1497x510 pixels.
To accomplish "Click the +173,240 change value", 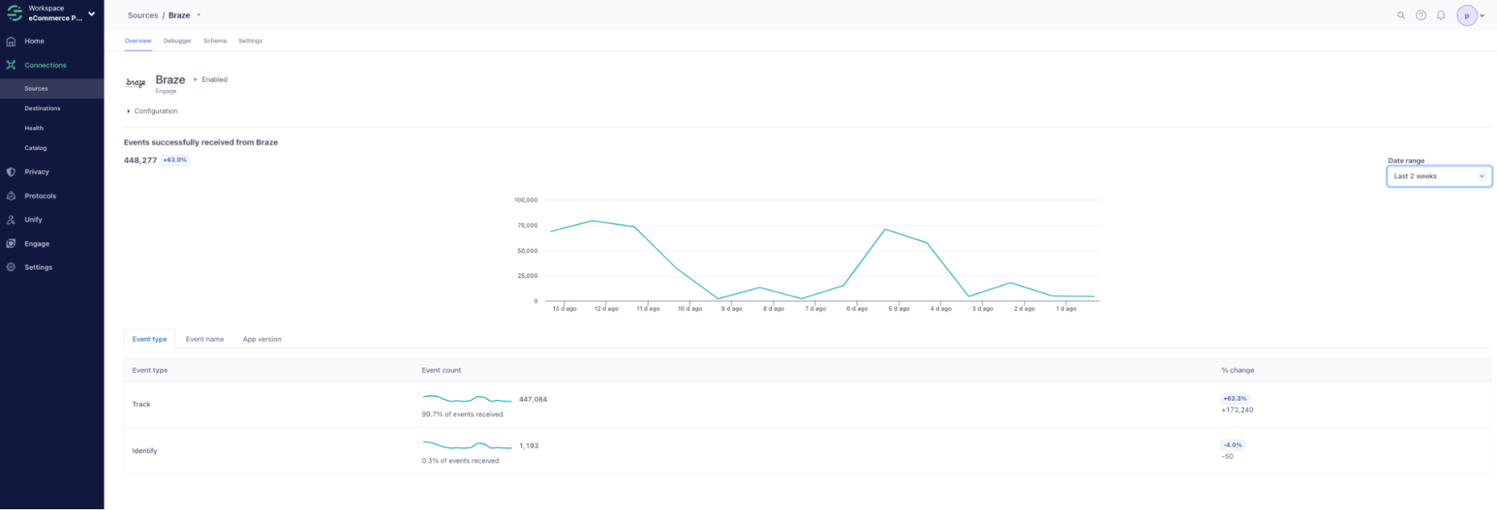I will pyautogui.click(x=1237, y=410).
